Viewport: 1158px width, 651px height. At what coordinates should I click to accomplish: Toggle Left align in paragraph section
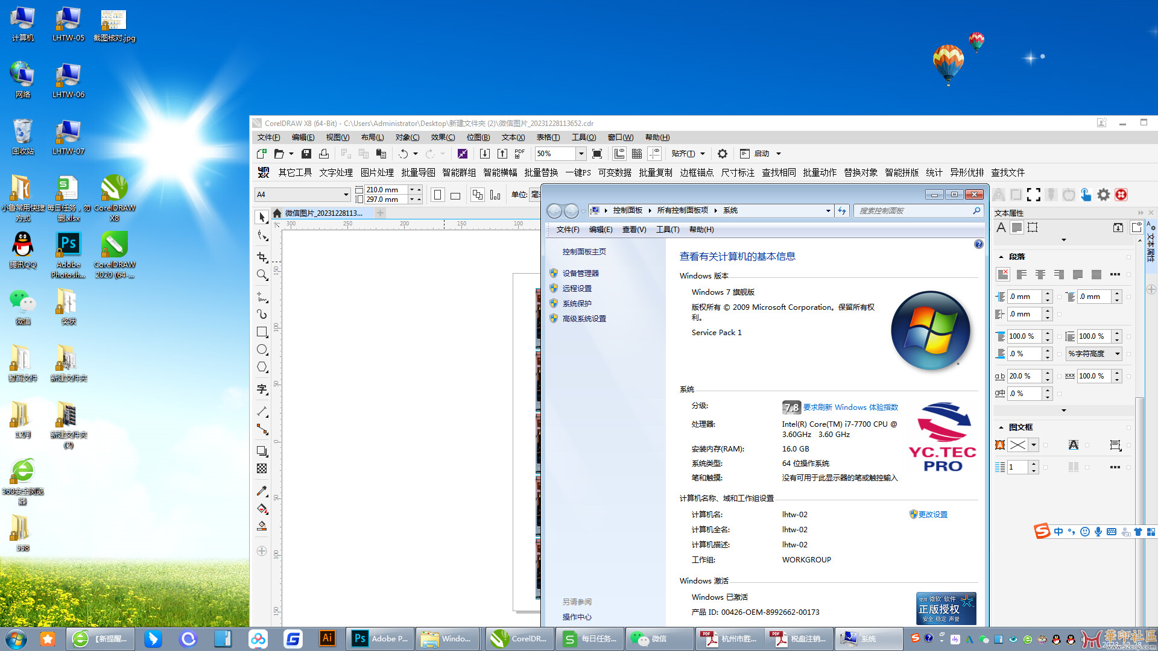(1022, 274)
